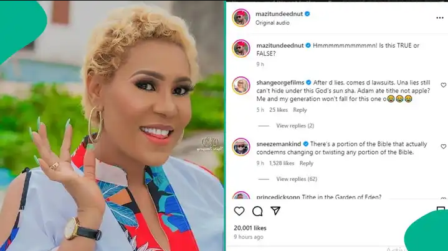Open mazitundeednut profile picture in header
Screen dimensions: 448x251
tap(241, 17)
